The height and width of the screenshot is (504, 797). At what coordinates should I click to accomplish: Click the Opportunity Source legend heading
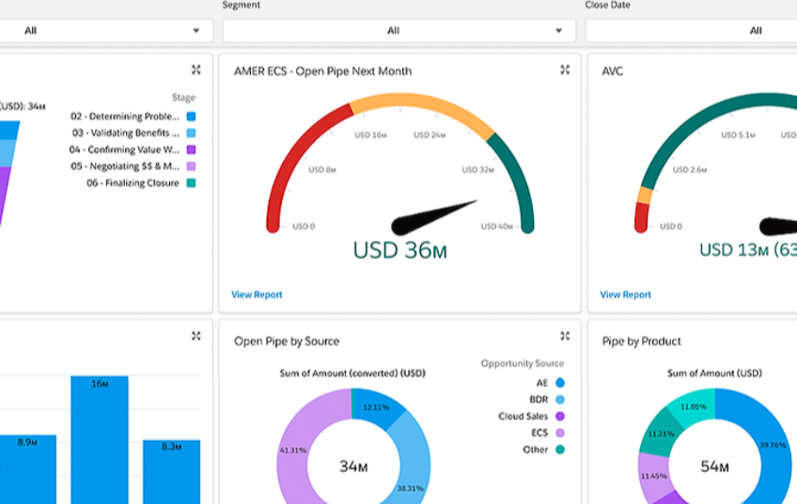(523, 363)
